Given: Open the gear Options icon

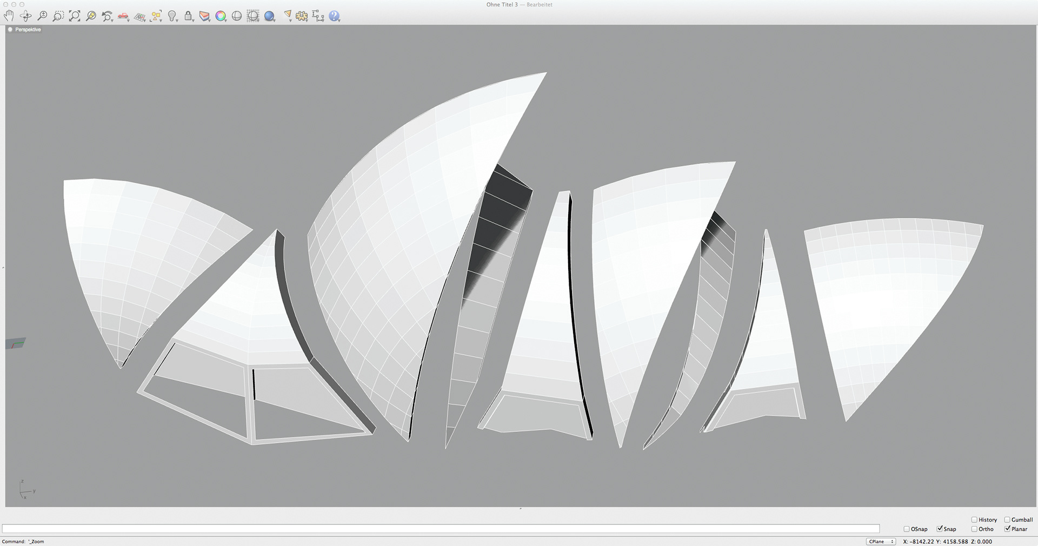Looking at the screenshot, I should (301, 16).
